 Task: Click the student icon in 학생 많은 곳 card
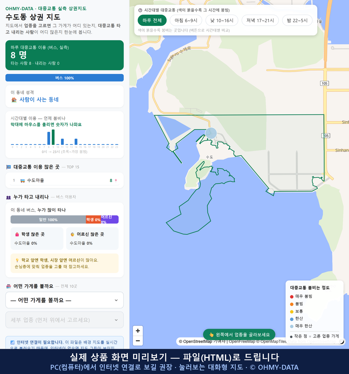17,234
